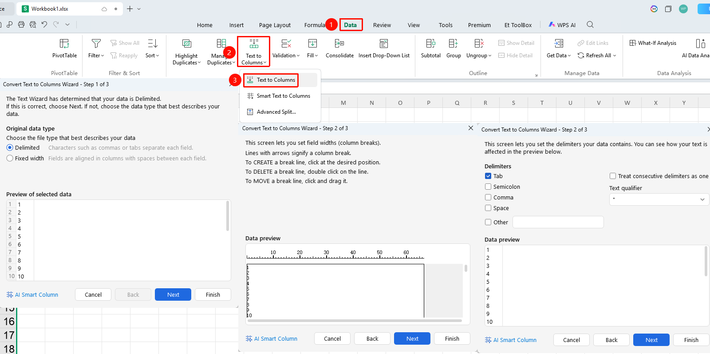Select Advanced Split... from the menu
This screenshot has width=710, height=354.
pyautogui.click(x=280, y=112)
